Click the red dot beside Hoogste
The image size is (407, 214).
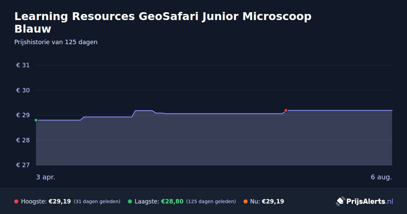16,201
